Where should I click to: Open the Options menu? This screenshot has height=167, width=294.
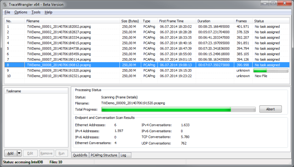click(x=21, y=12)
